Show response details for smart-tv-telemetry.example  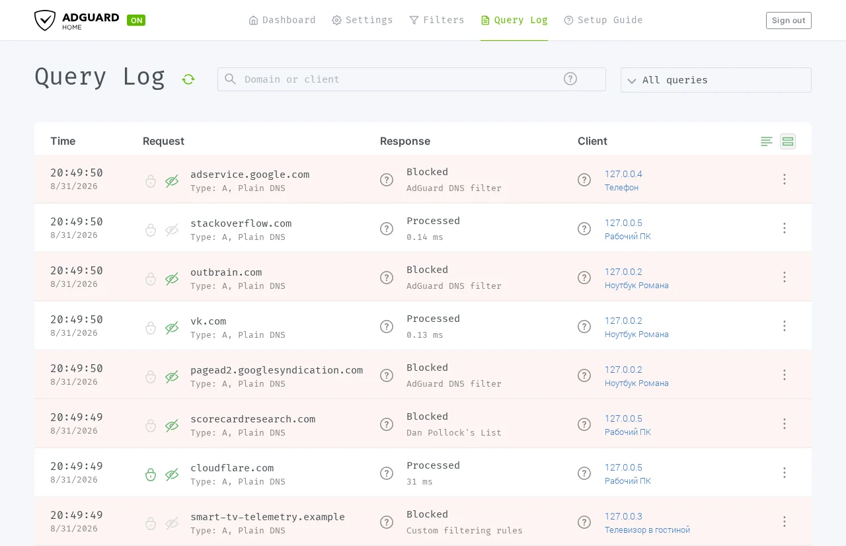387,522
